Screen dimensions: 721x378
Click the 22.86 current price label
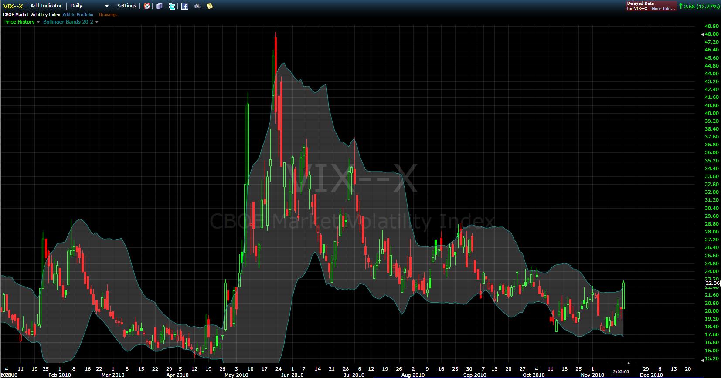713,283
